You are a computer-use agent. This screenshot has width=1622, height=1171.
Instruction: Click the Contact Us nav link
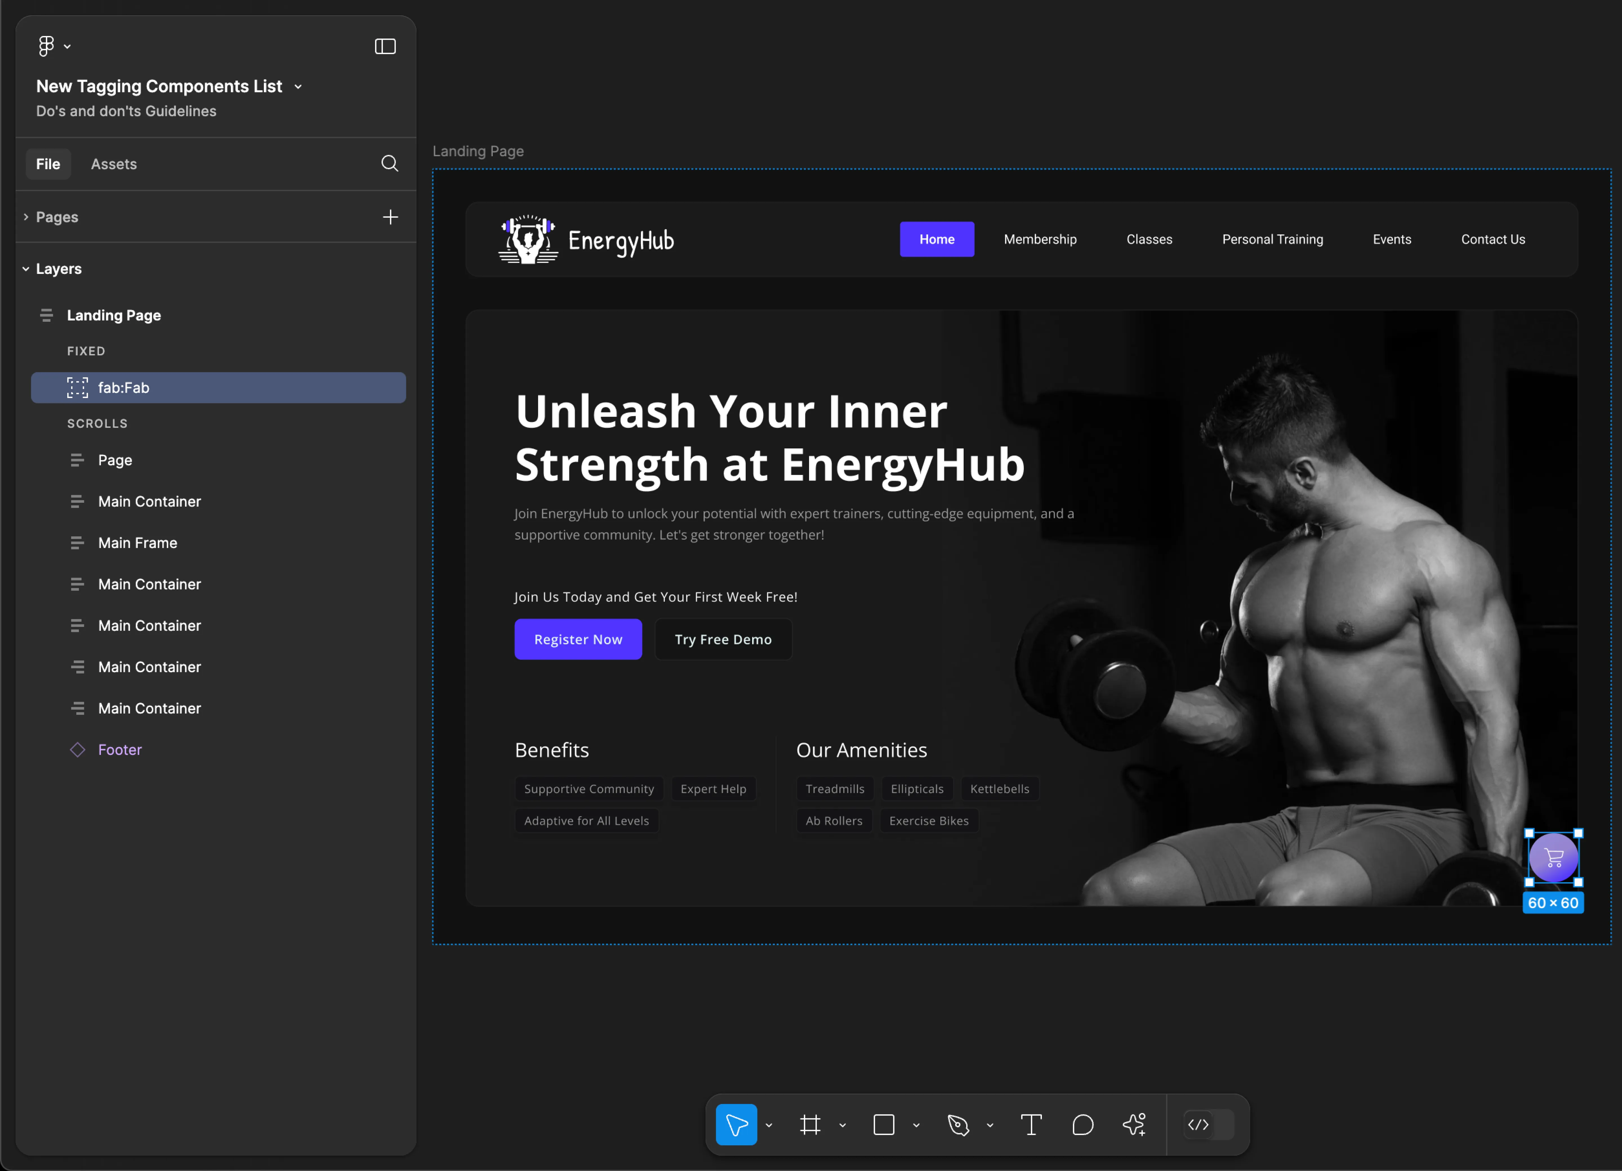pos(1493,240)
